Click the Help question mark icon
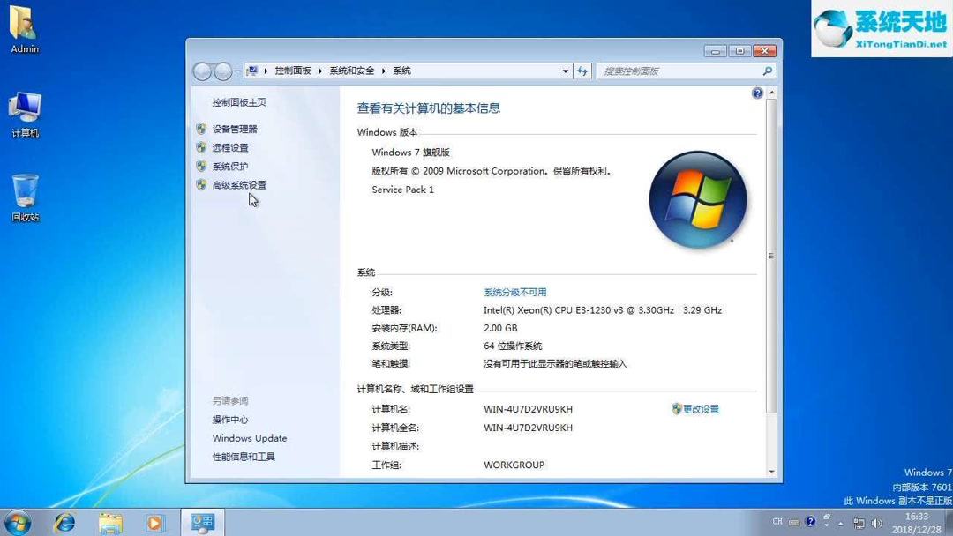 click(756, 93)
